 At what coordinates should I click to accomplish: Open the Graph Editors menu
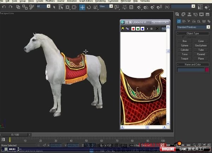[x=86, y=1]
